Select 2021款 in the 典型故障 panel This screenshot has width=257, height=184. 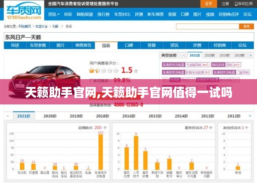point(195,55)
